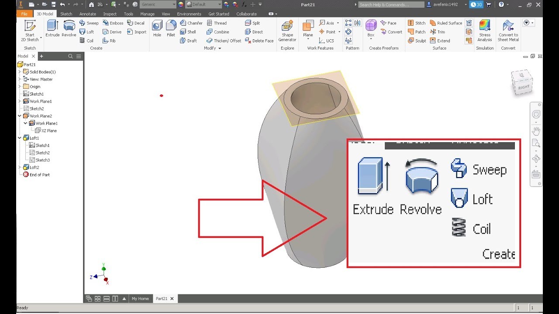Viewport: 559px width, 314px height.
Task: Collapse the Work Plane2 node
Action: point(20,116)
